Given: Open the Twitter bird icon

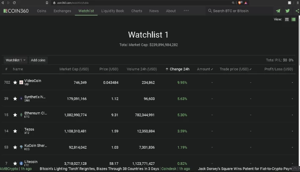Looking at the screenshot, I should coord(287,11).
